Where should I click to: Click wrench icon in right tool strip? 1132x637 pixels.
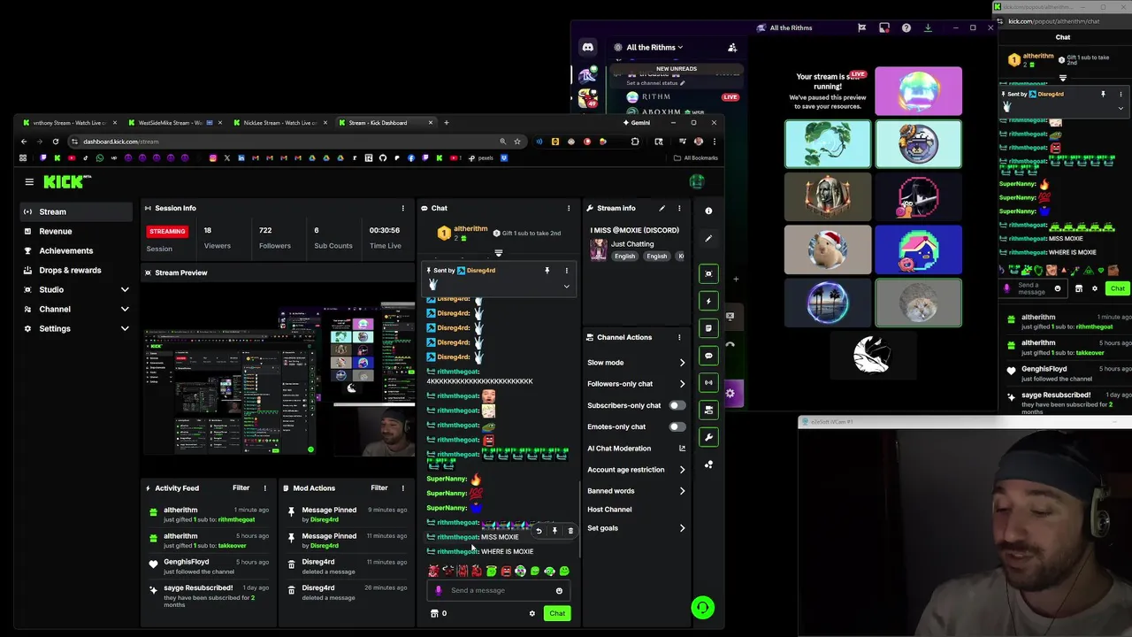pyautogui.click(x=708, y=437)
